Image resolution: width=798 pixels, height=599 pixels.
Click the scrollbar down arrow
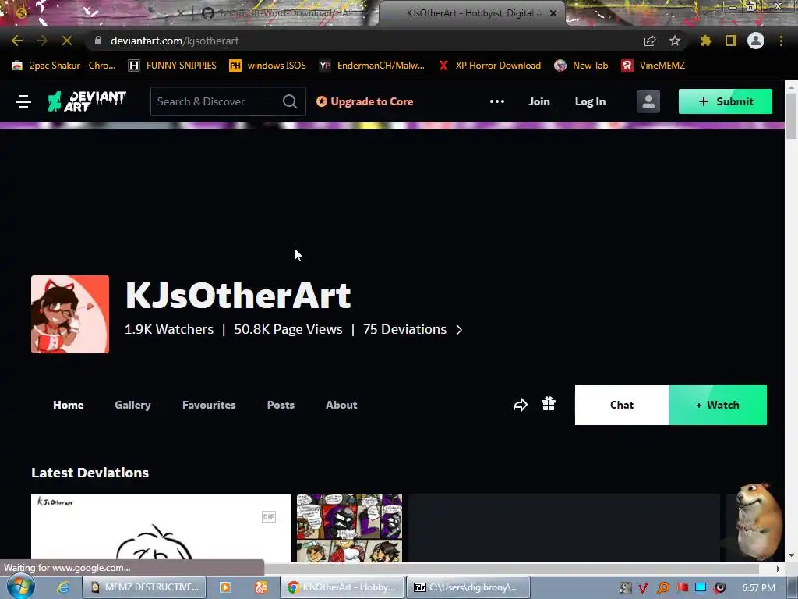tap(792, 555)
